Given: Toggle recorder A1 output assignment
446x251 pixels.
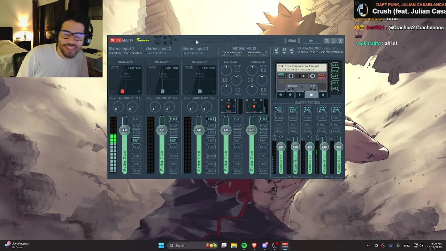Looking at the screenshot, I should [335, 65].
